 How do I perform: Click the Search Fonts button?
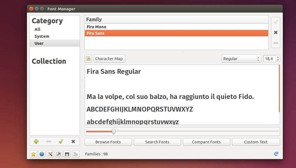point(157,142)
